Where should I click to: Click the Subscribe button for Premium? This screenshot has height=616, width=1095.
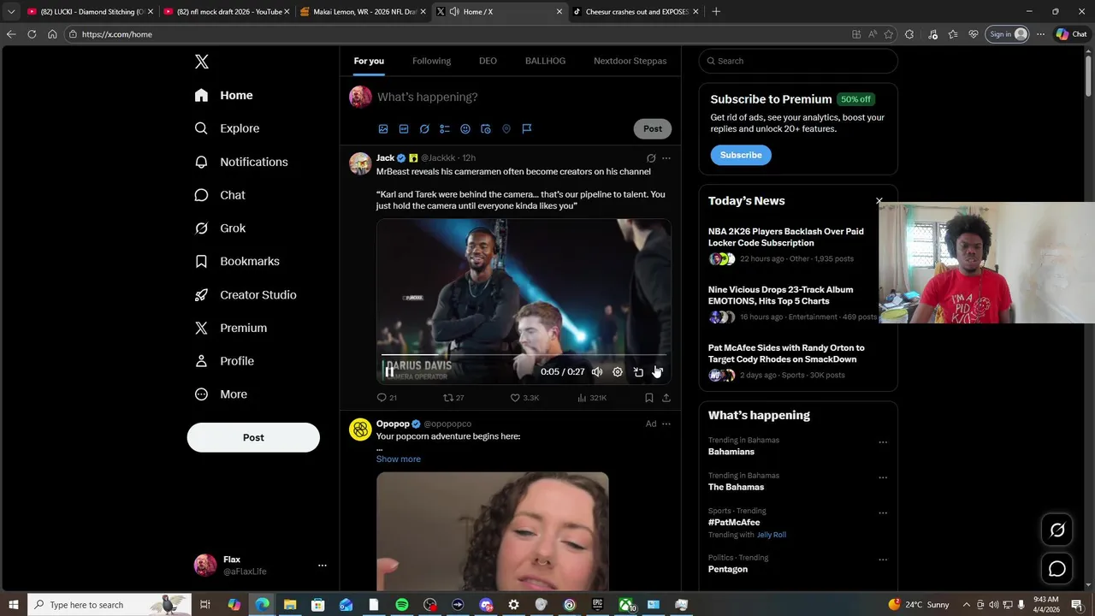741,155
